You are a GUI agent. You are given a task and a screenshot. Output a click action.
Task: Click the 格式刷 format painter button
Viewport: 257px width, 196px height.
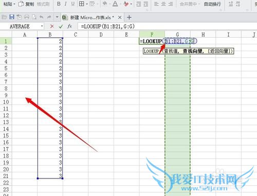click(x=43, y=4)
